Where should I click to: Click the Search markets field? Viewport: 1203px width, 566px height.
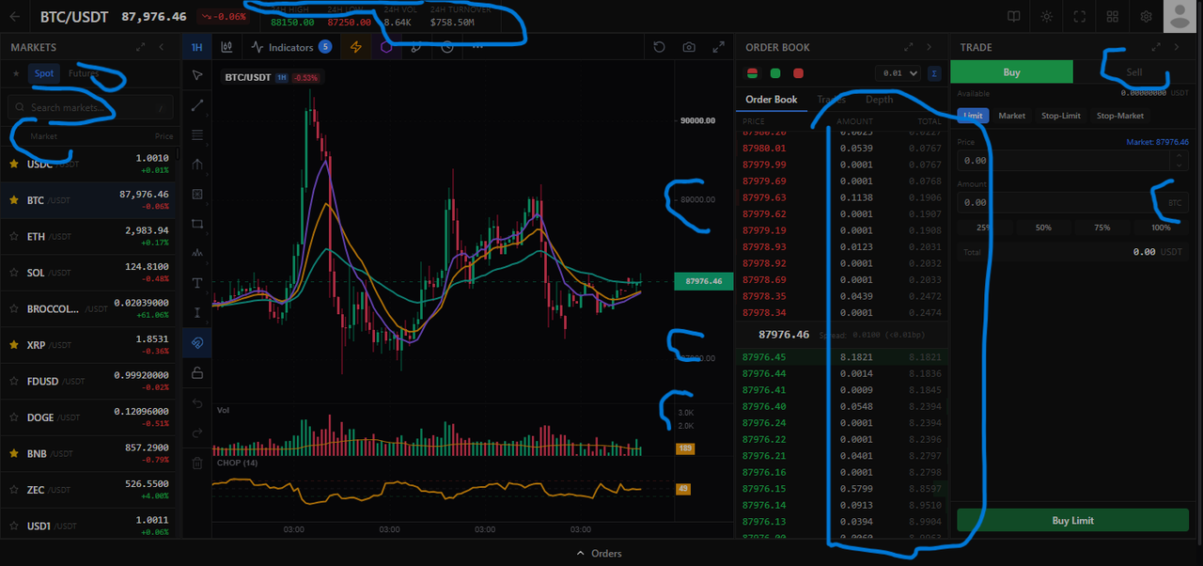tap(90, 107)
